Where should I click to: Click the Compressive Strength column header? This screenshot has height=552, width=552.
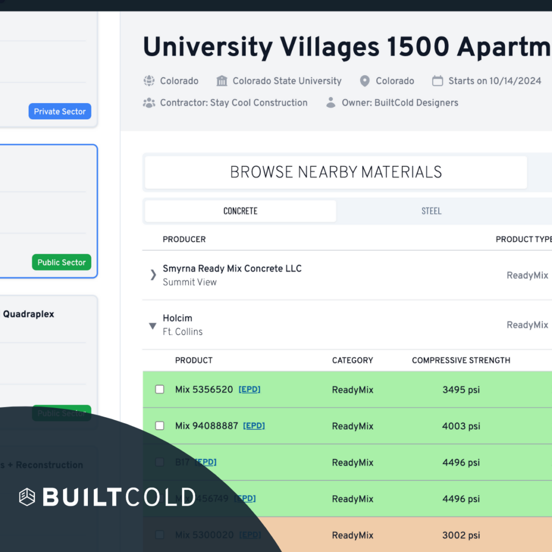click(461, 361)
